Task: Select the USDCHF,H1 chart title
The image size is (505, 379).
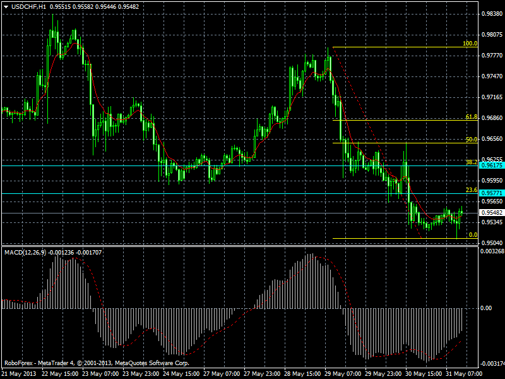Action: tap(28, 6)
